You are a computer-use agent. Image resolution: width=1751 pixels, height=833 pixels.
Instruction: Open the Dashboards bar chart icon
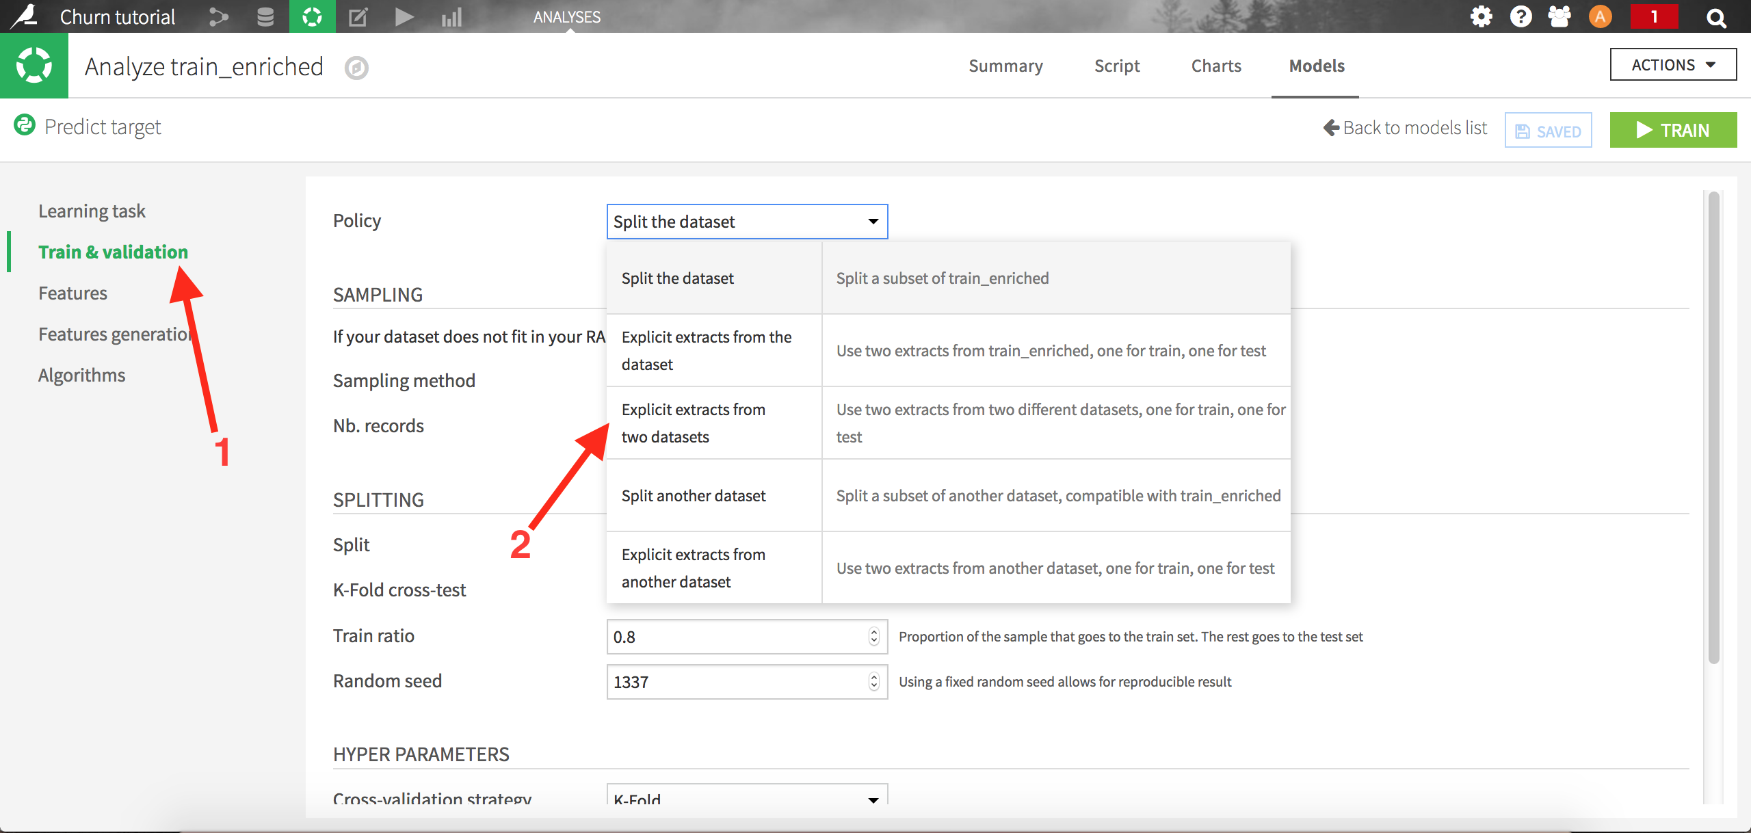(451, 16)
